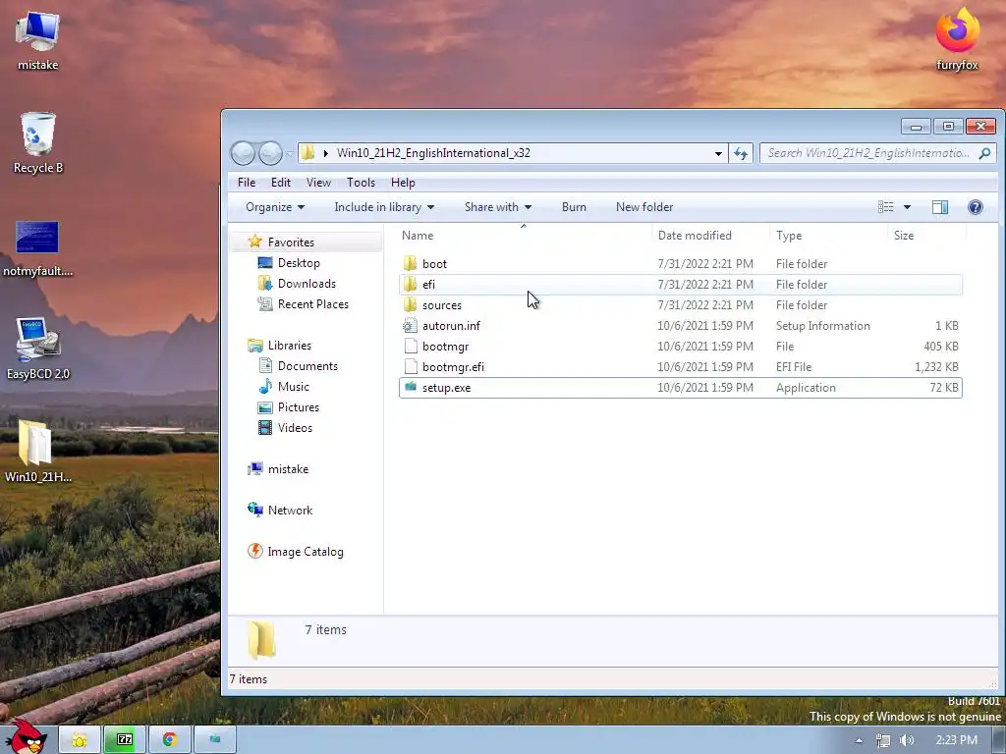This screenshot has width=1006, height=754.
Task: Open recent pages dropdown next to forward
Action: click(290, 153)
